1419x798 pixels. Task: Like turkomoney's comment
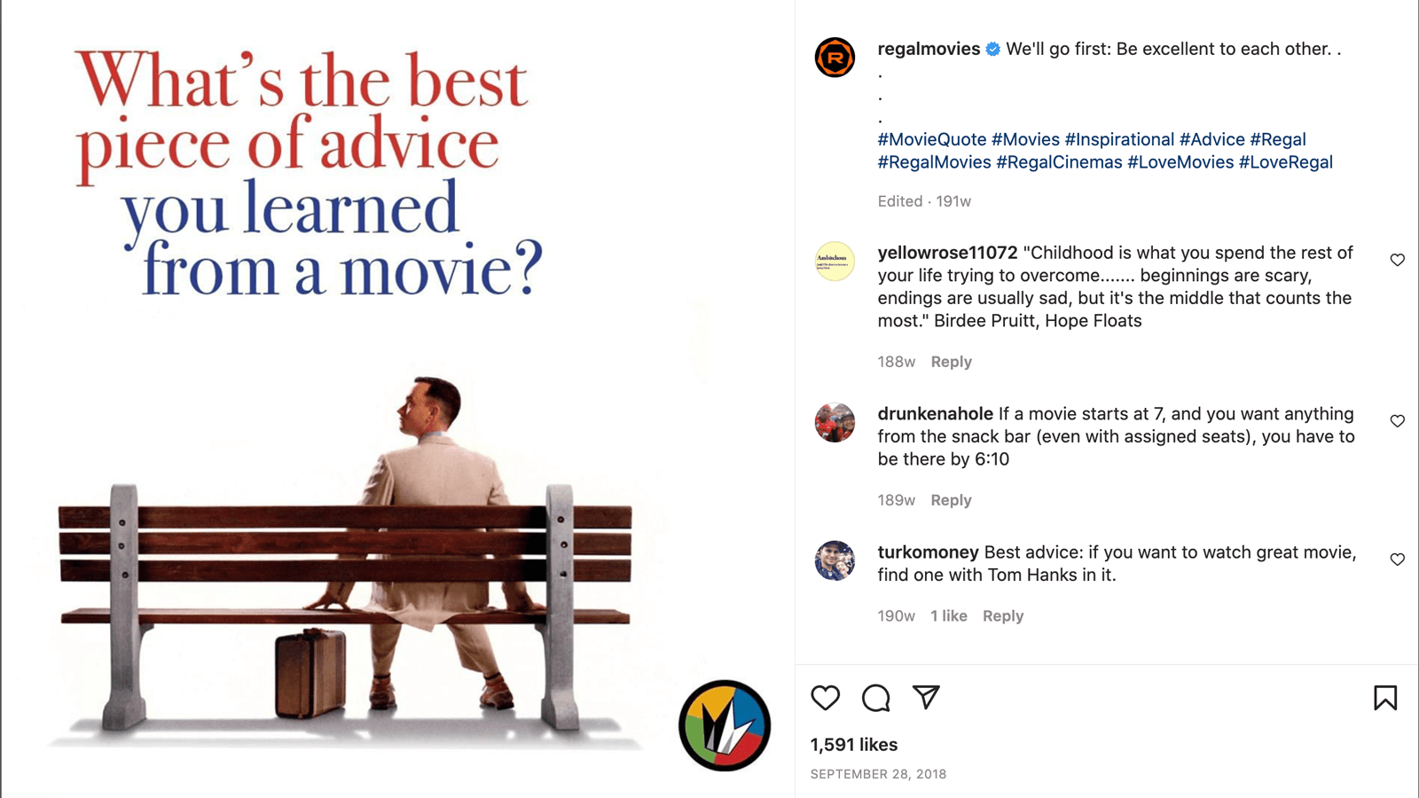click(1397, 559)
